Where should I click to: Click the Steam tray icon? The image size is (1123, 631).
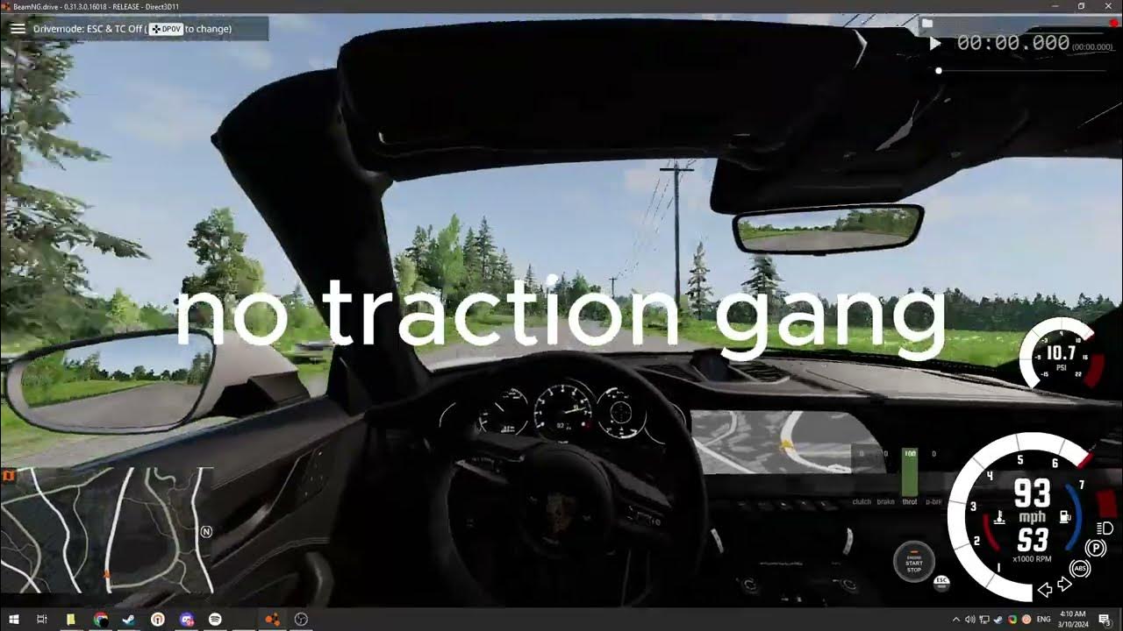pyautogui.click(x=998, y=620)
